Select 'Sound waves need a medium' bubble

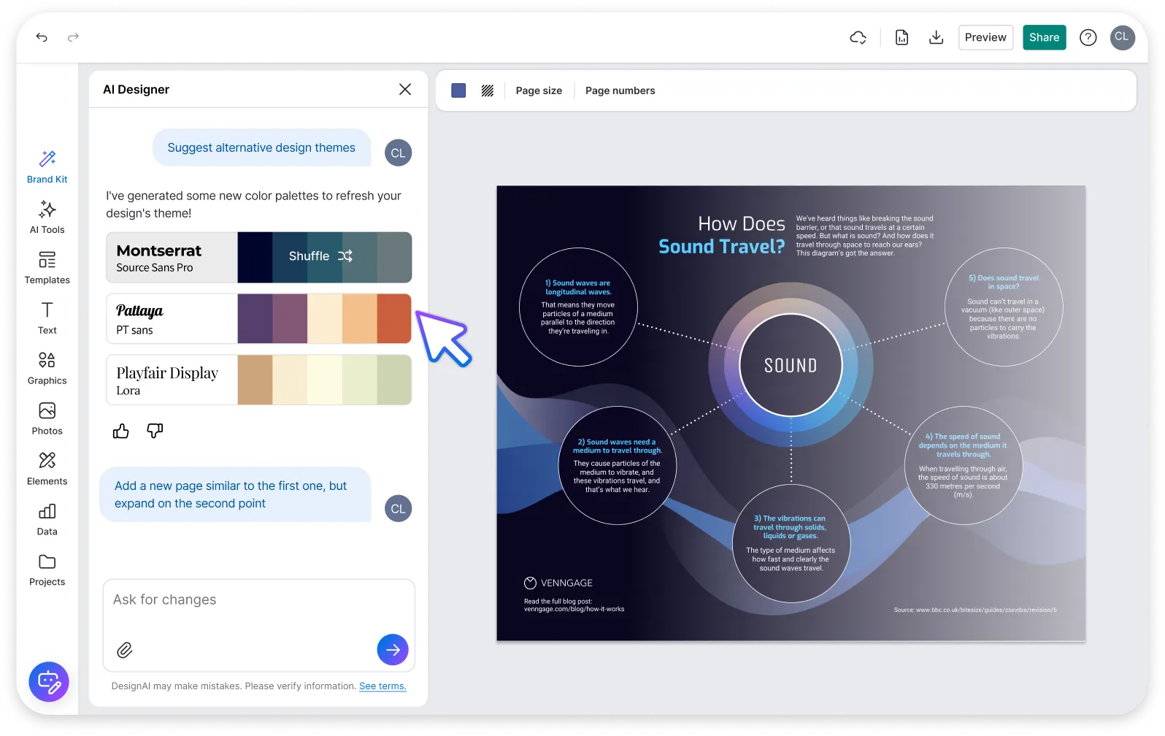617,465
